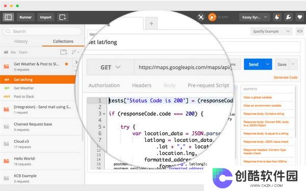Image resolution: width=306 pixels, height=191 pixels.
Task: Open the Kasey Byr... account dropdown
Action: pos(254,17)
